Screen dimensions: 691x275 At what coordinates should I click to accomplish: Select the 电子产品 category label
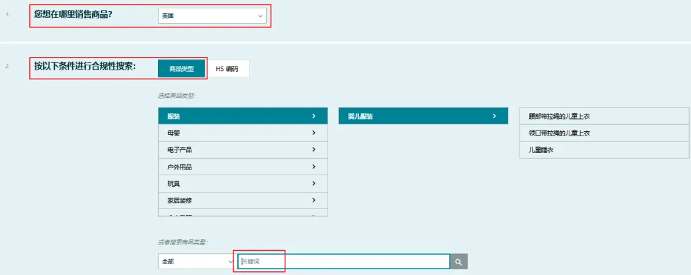[x=180, y=150]
